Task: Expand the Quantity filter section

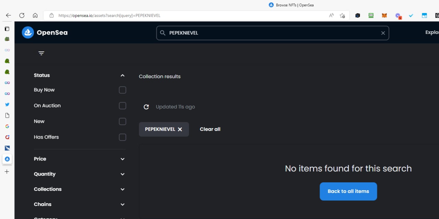Action: click(122, 174)
